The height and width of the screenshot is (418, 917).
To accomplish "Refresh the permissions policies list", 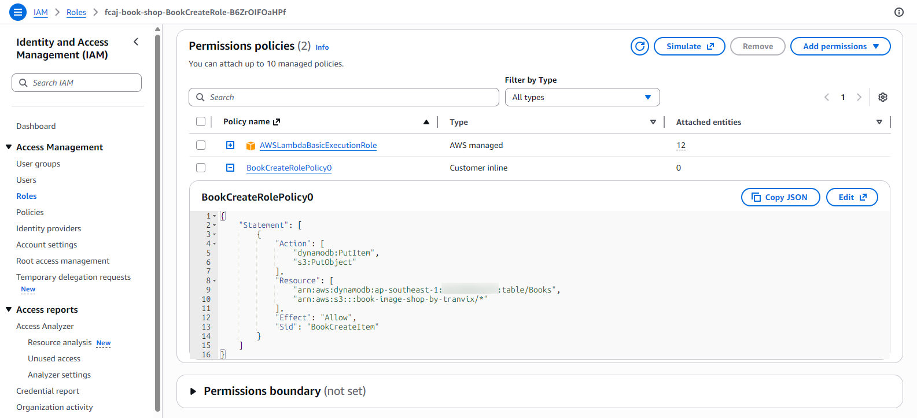I will [x=639, y=46].
